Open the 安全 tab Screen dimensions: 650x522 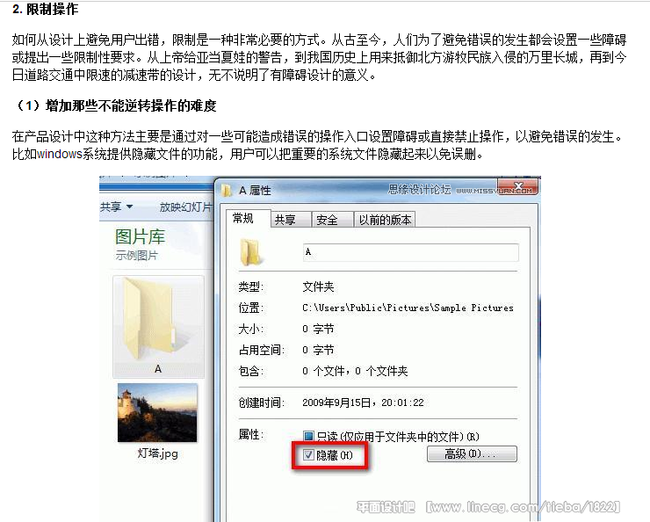[327, 220]
